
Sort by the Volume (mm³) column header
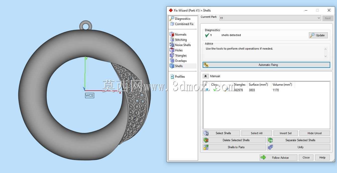coord(283,85)
